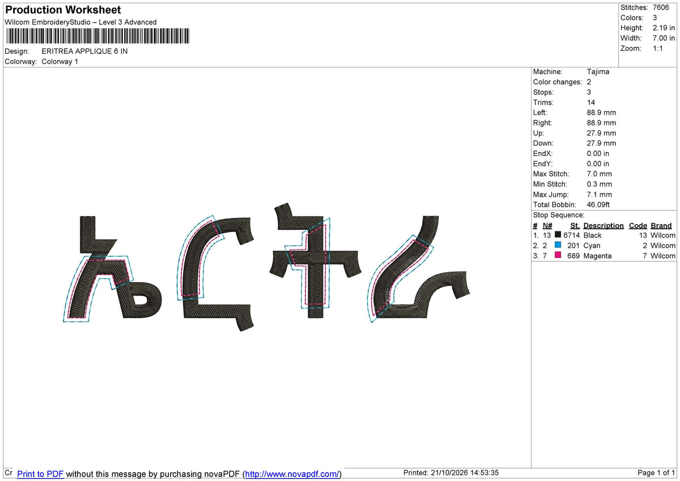Click the Colorway 1 value
Viewport: 680px width, 481px height.
[x=59, y=61]
